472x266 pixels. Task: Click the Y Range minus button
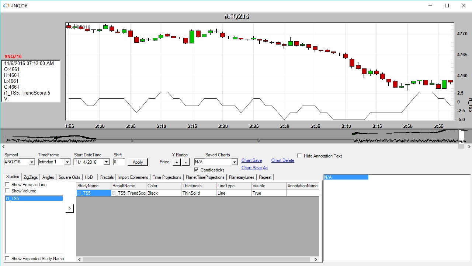click(185, 162)
